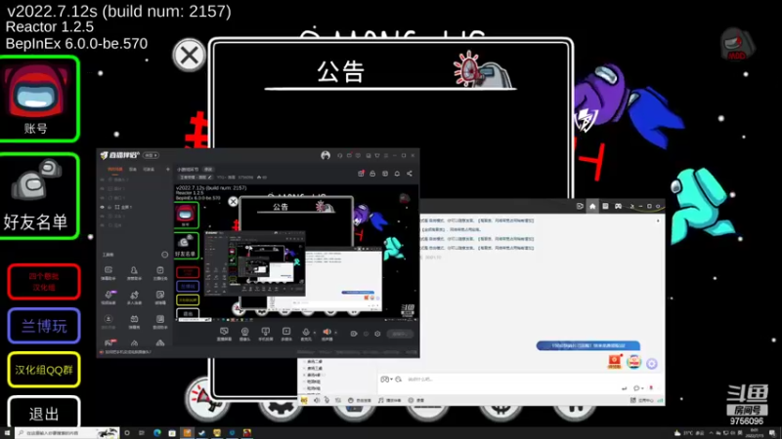Toggle eye icon of the topmost source row
Image resolution: width=782 pixels, height=439 pixels.
click(x=103, y=180)
